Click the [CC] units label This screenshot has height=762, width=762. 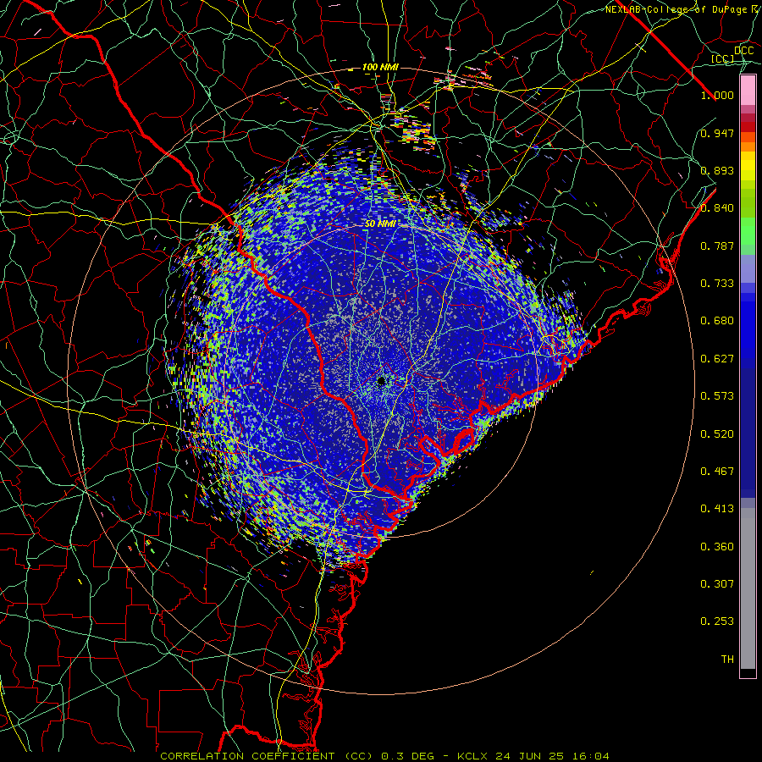(723, 58)
